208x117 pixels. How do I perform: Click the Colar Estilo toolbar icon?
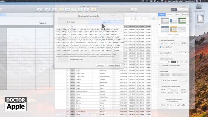click(48, 9)
